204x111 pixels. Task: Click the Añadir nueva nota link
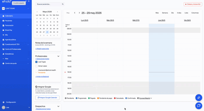(x=42, y=49)
